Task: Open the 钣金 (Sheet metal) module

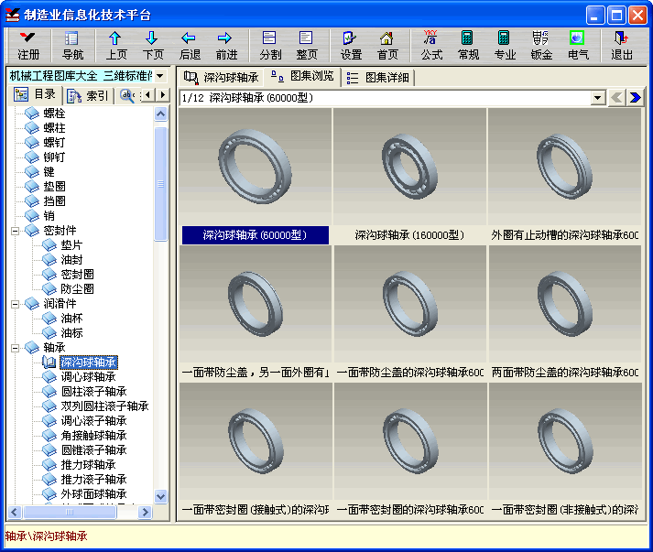Action: click(x=541, y=45)
